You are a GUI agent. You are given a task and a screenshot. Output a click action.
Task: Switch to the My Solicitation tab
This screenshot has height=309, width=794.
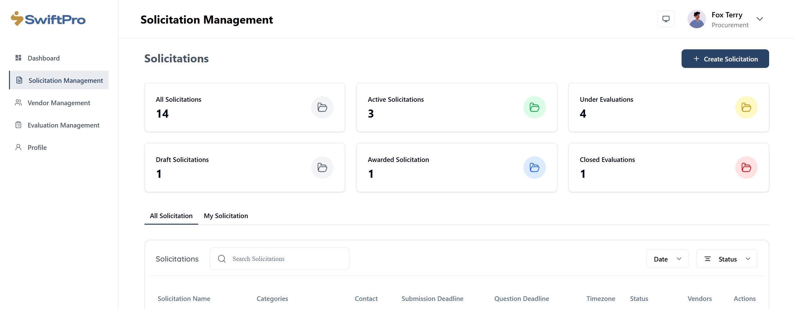[226, 216]
